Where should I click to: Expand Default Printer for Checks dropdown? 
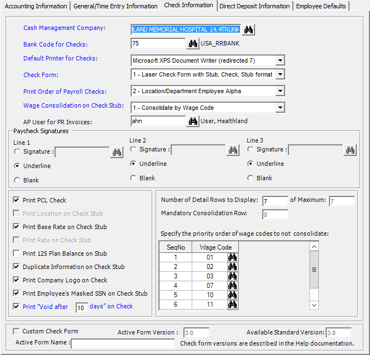(280, 60)
